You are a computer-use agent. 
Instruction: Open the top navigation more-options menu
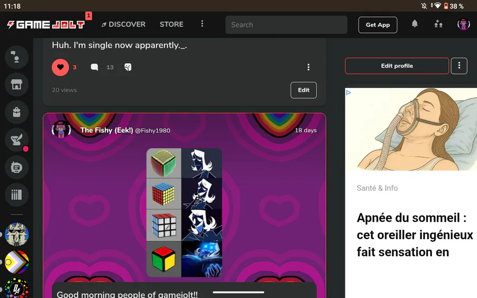click(202, 24)
